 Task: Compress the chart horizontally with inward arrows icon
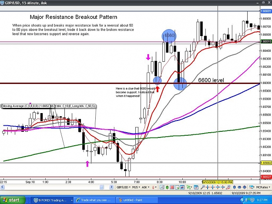click(208, 187)
